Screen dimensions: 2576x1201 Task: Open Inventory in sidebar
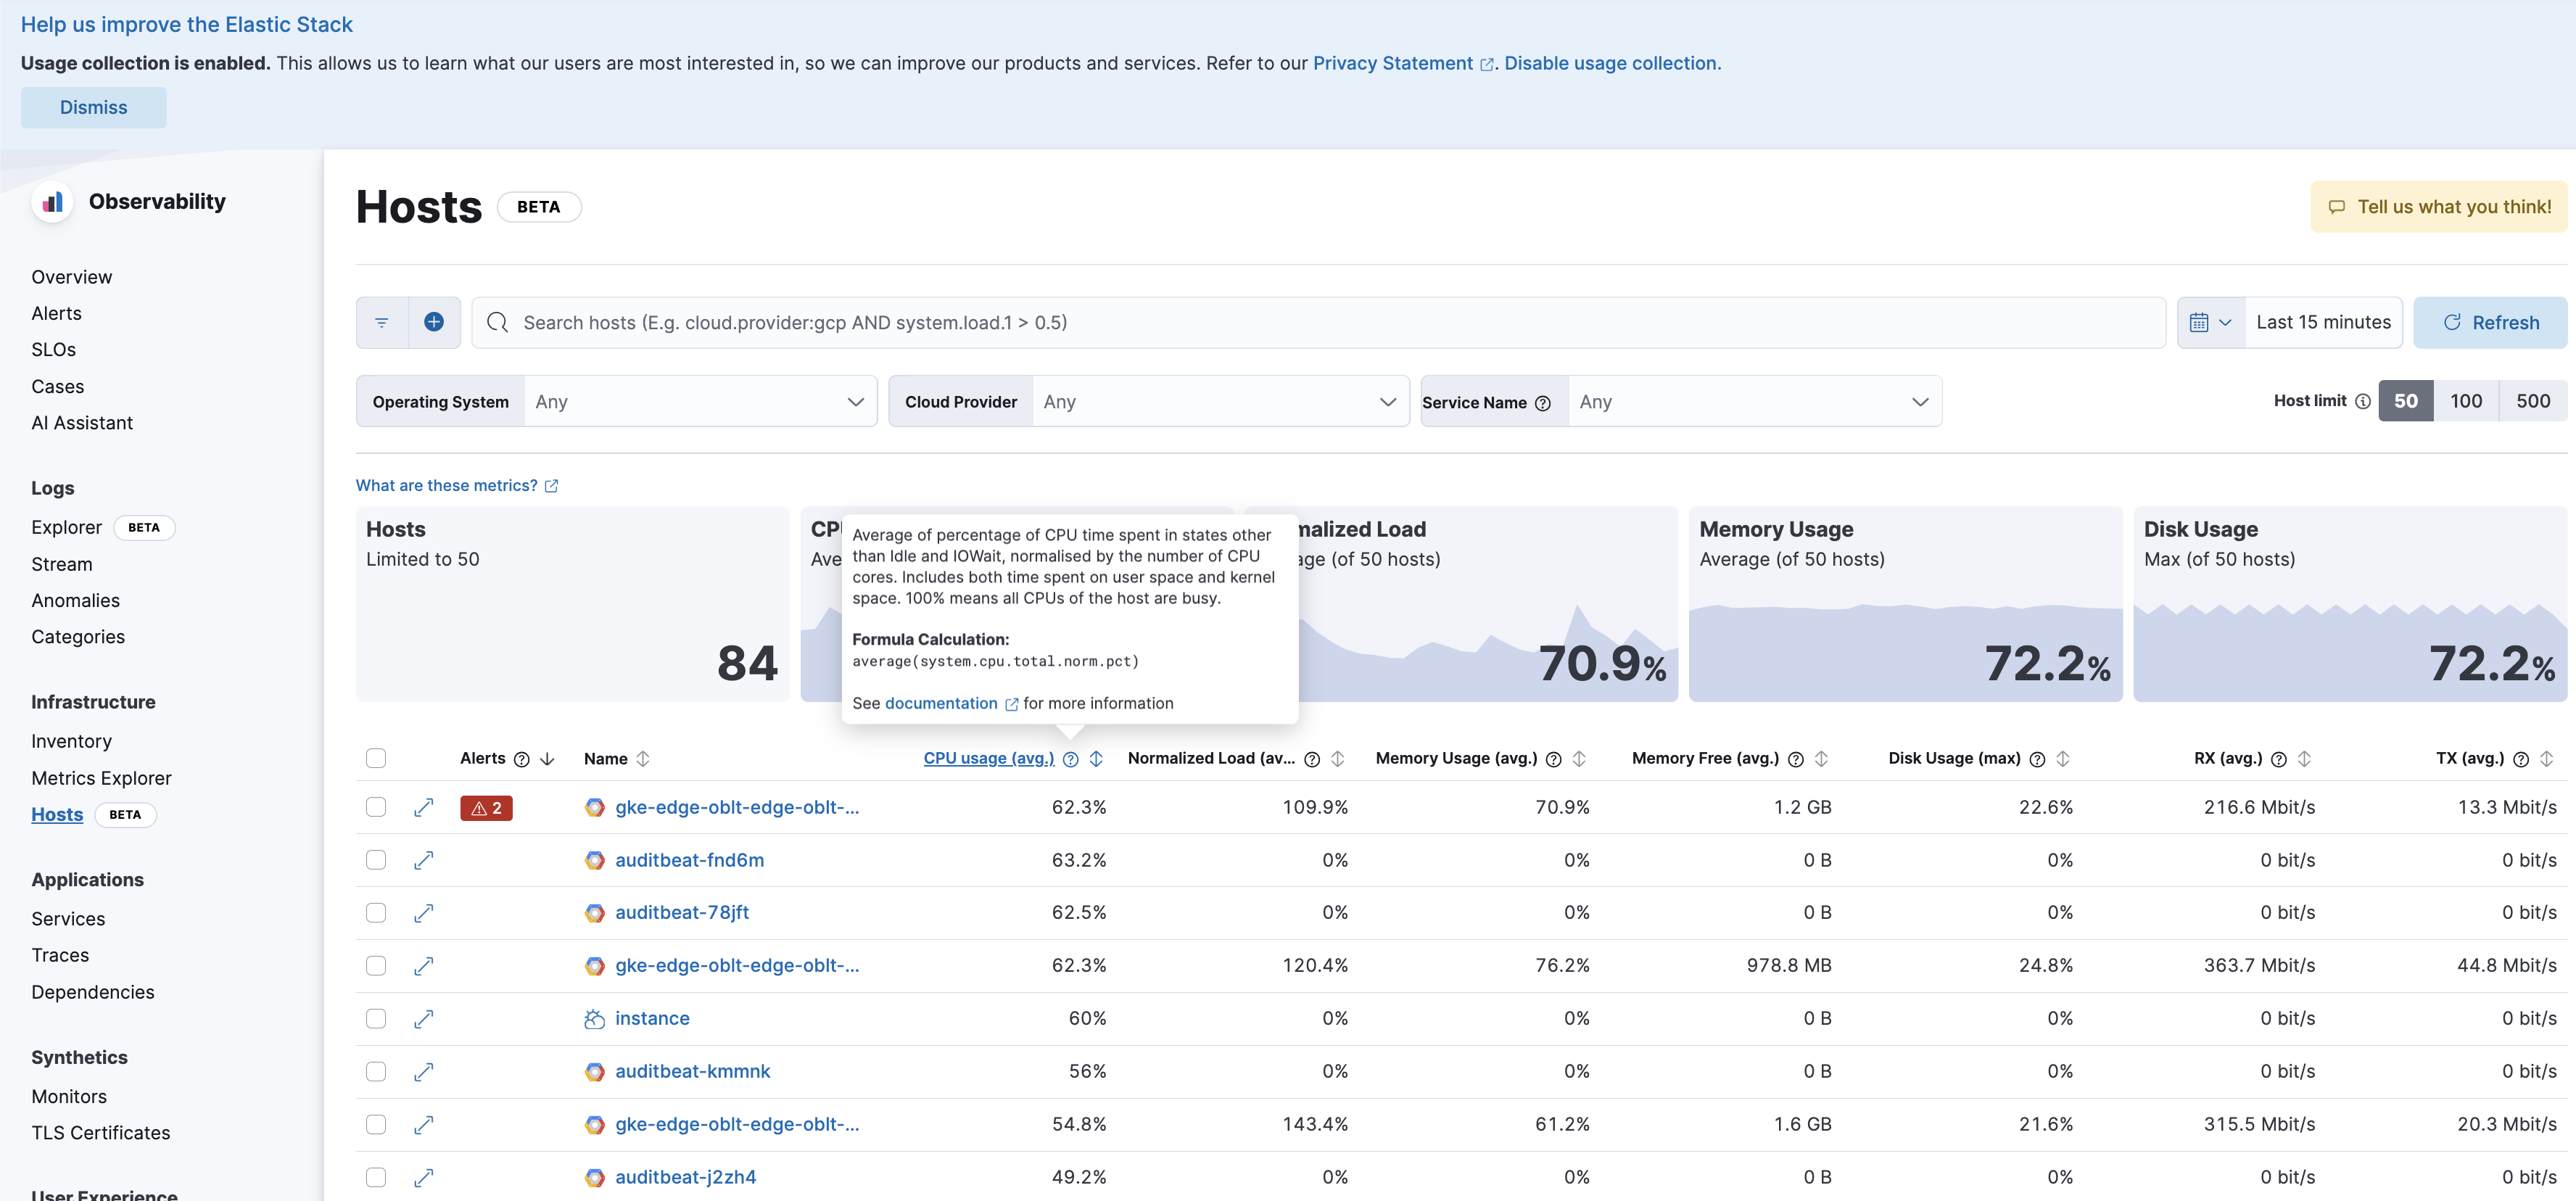[x=71, y=741]
